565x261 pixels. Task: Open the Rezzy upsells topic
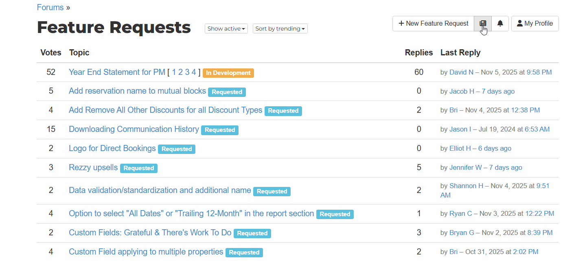pos(93,167)
